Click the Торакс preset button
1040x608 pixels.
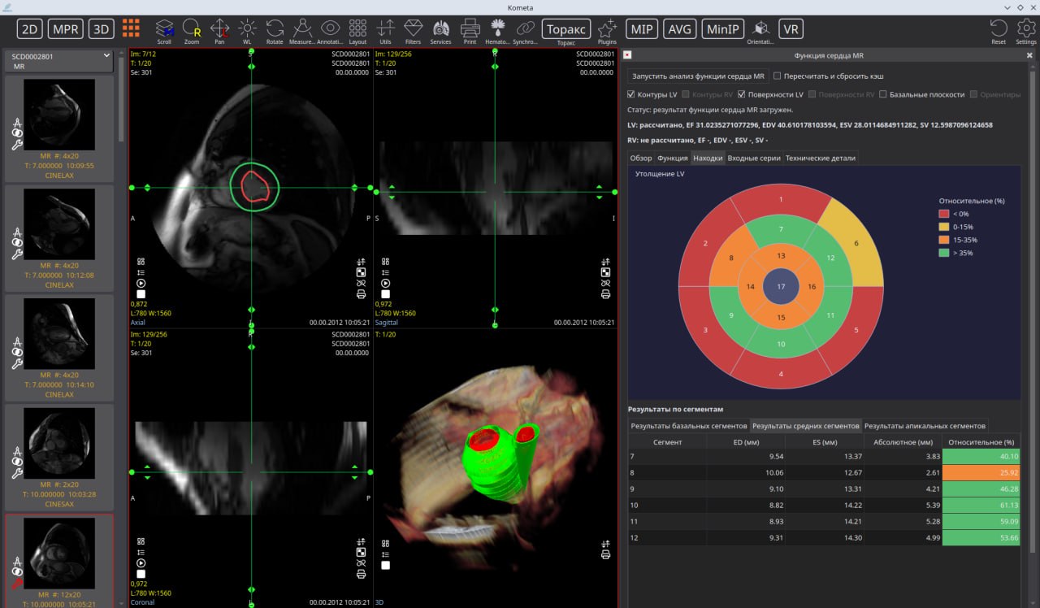tap(566, 29)
